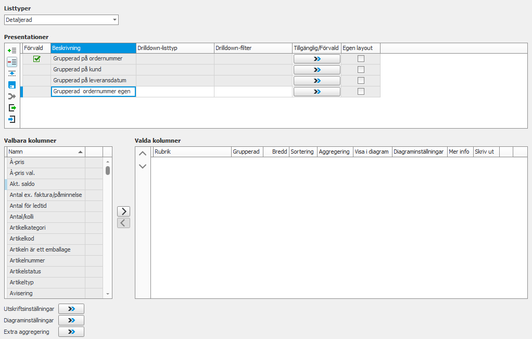The height and width of the screenshot is (339, 532).
Task: Click the export icon with green arrow
Action: [x=12, y=108]
